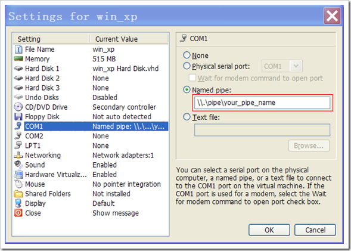Viewport: 351px width, 251px height.
Task: Click the COM1 serial port icon in list
Action: (x=18, y=126)
